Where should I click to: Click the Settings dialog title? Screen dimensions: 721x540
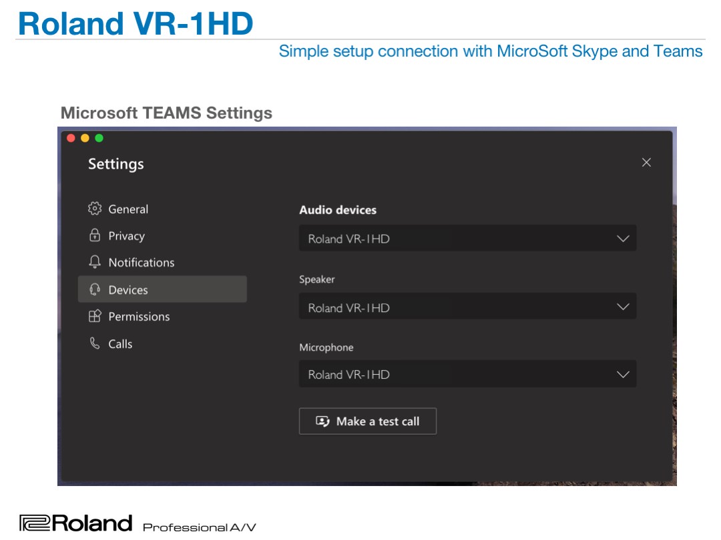[116, 164]
